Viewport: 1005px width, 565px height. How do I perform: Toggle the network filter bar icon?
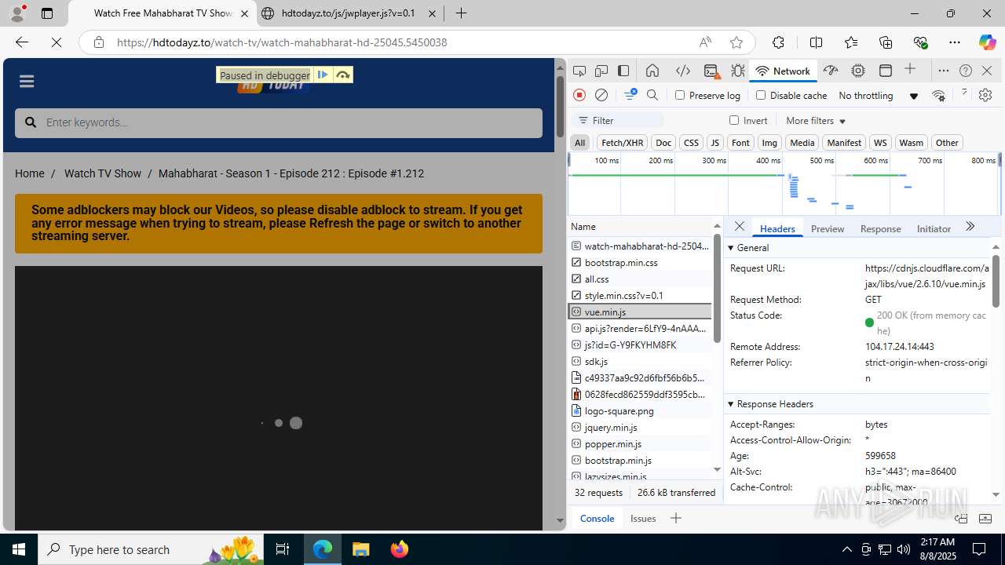tap(630, 95)
